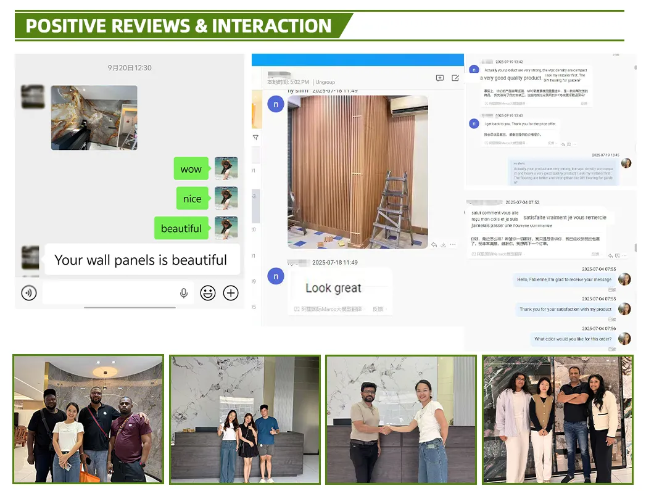Reply to the wood slat wall photo

click(x=434, y=245)
